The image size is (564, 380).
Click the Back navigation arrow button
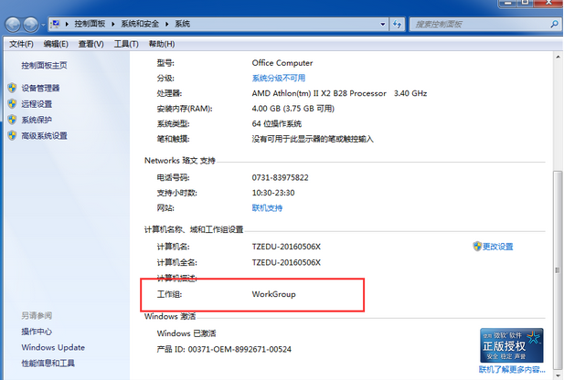tap(13, 25)
